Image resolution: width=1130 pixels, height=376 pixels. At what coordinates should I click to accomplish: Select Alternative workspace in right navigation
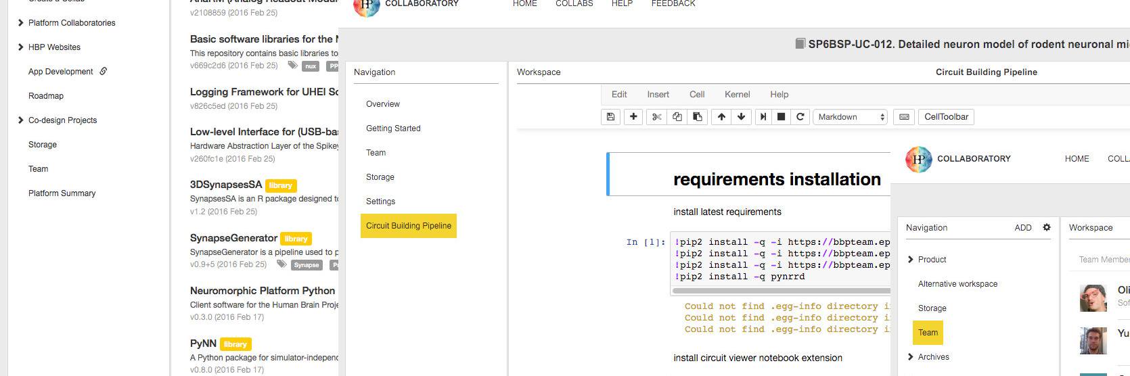(x=957, y=284)
